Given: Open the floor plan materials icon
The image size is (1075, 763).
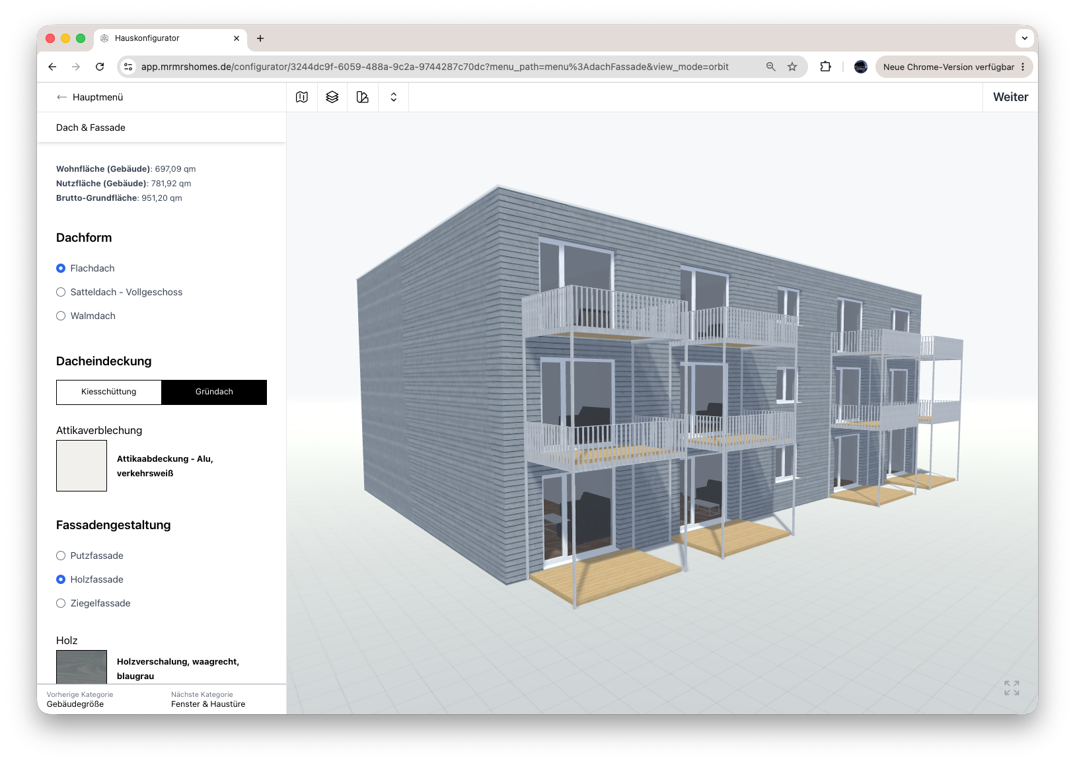Looking at the screenshot, I should 363,97.
